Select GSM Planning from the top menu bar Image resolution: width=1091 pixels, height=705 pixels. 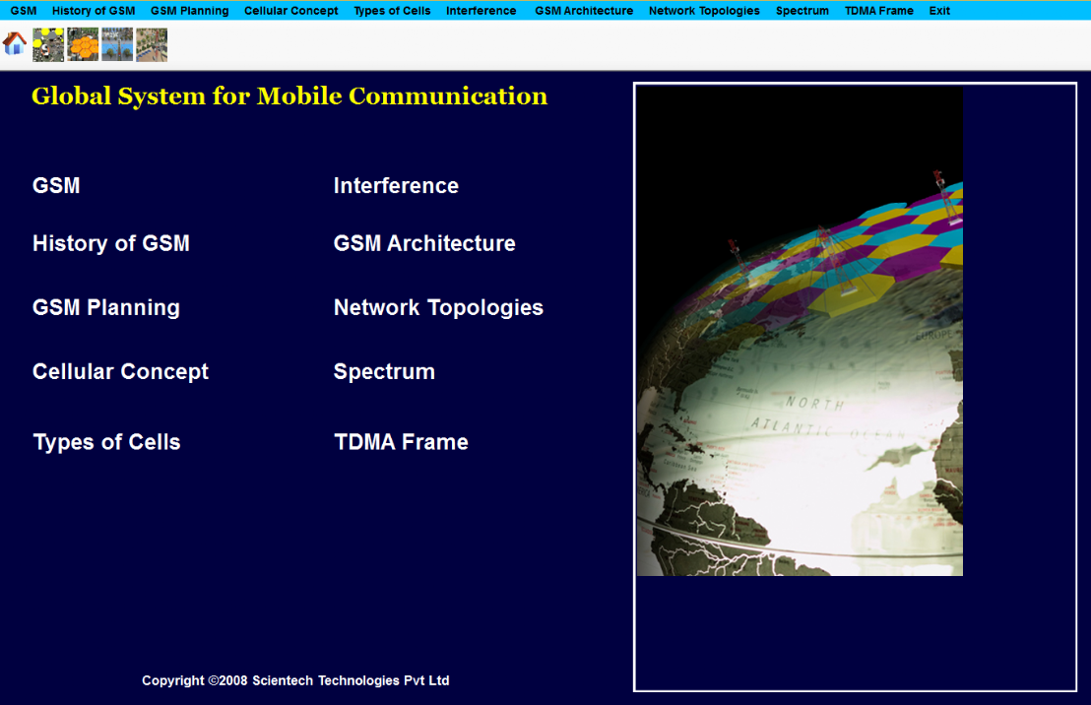190,11
